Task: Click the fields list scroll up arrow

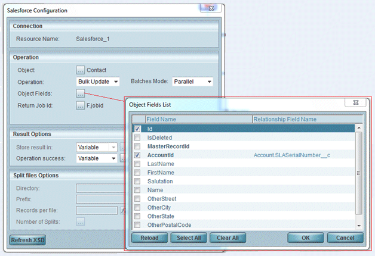Action: pos(359,128)
